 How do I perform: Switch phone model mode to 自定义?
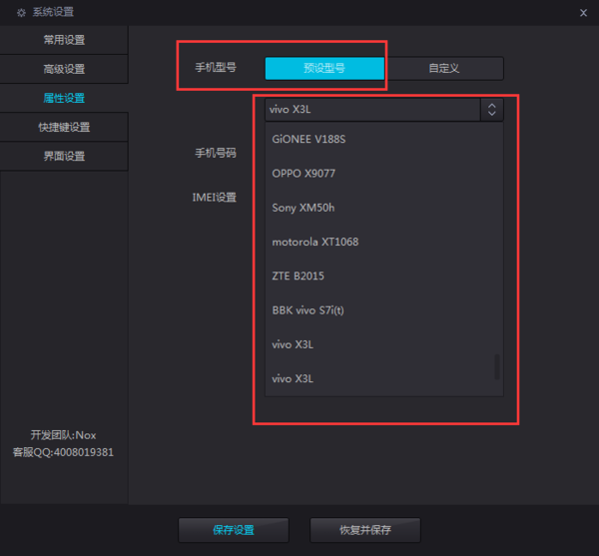pyautogui.click(x=444, y=68)
